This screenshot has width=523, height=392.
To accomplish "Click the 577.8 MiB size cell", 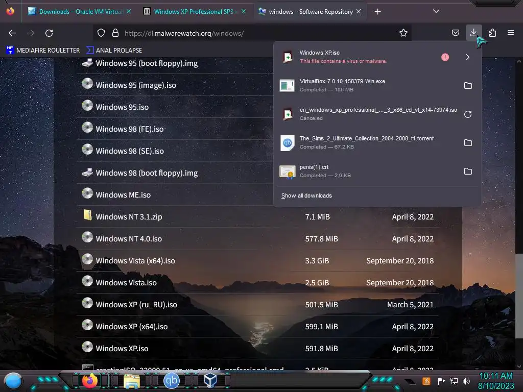I will pos(322,239).
